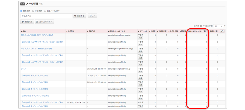
Task: Click the reservation date 2020/03/20 00:00:00
Action: pos(96,75)
